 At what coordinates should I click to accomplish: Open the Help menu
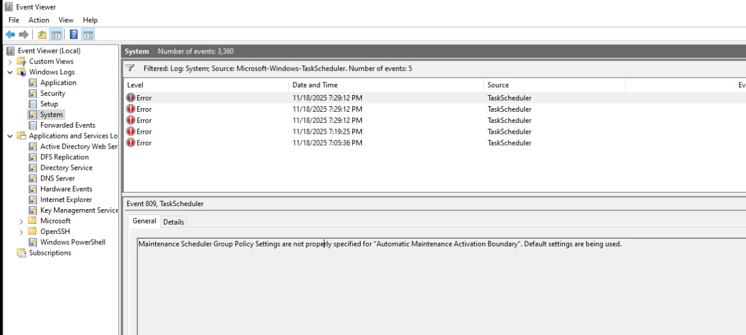(90, 20)
